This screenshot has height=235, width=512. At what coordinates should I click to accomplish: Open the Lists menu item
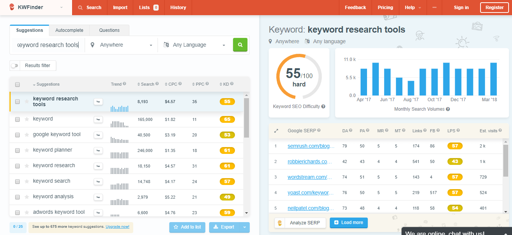coord(149,8)
